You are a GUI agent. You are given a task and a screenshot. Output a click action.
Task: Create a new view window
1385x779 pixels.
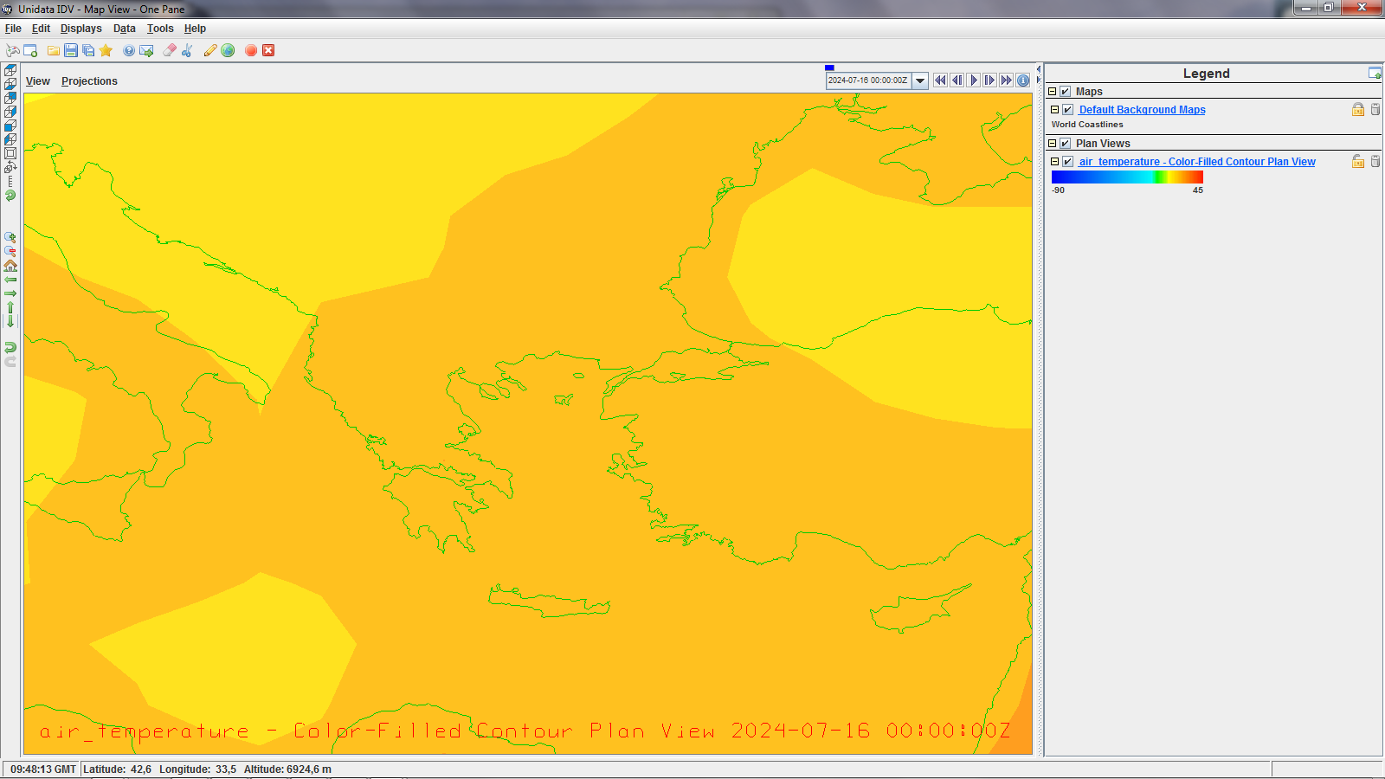[30, 50]
